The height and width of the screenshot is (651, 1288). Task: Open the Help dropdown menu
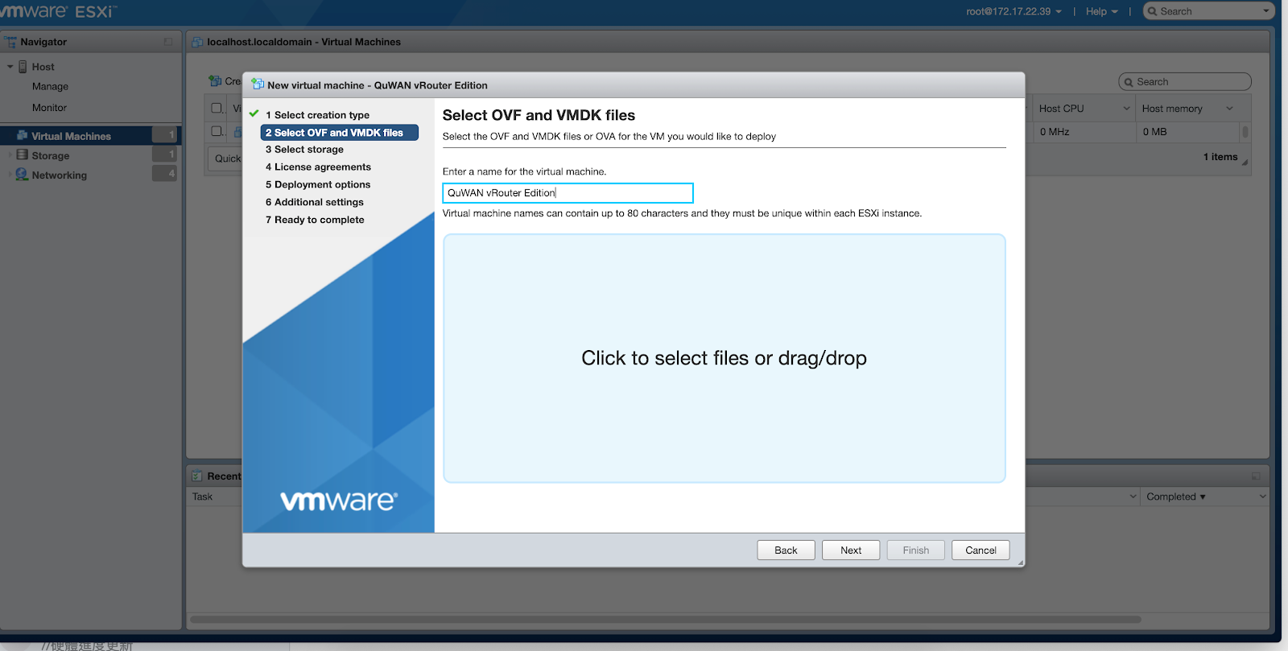1101,11
